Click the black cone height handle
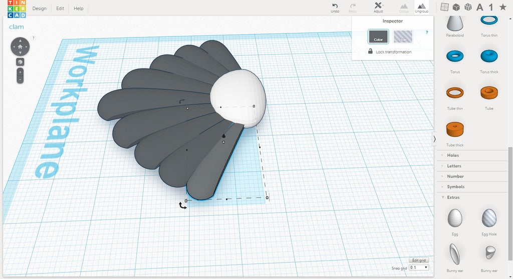Viewport: 513px width, 279px height. pyautogui.click(x=224, y=136)
